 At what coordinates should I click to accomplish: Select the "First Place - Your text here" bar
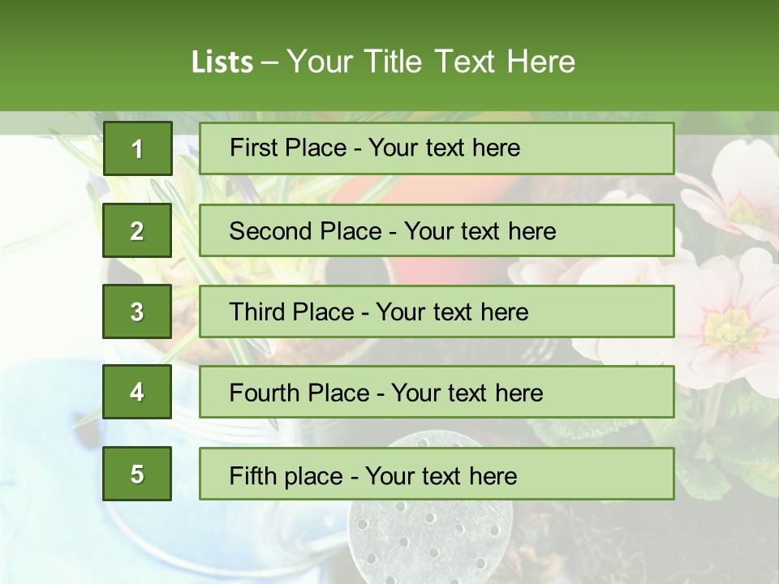pos(437,148)
